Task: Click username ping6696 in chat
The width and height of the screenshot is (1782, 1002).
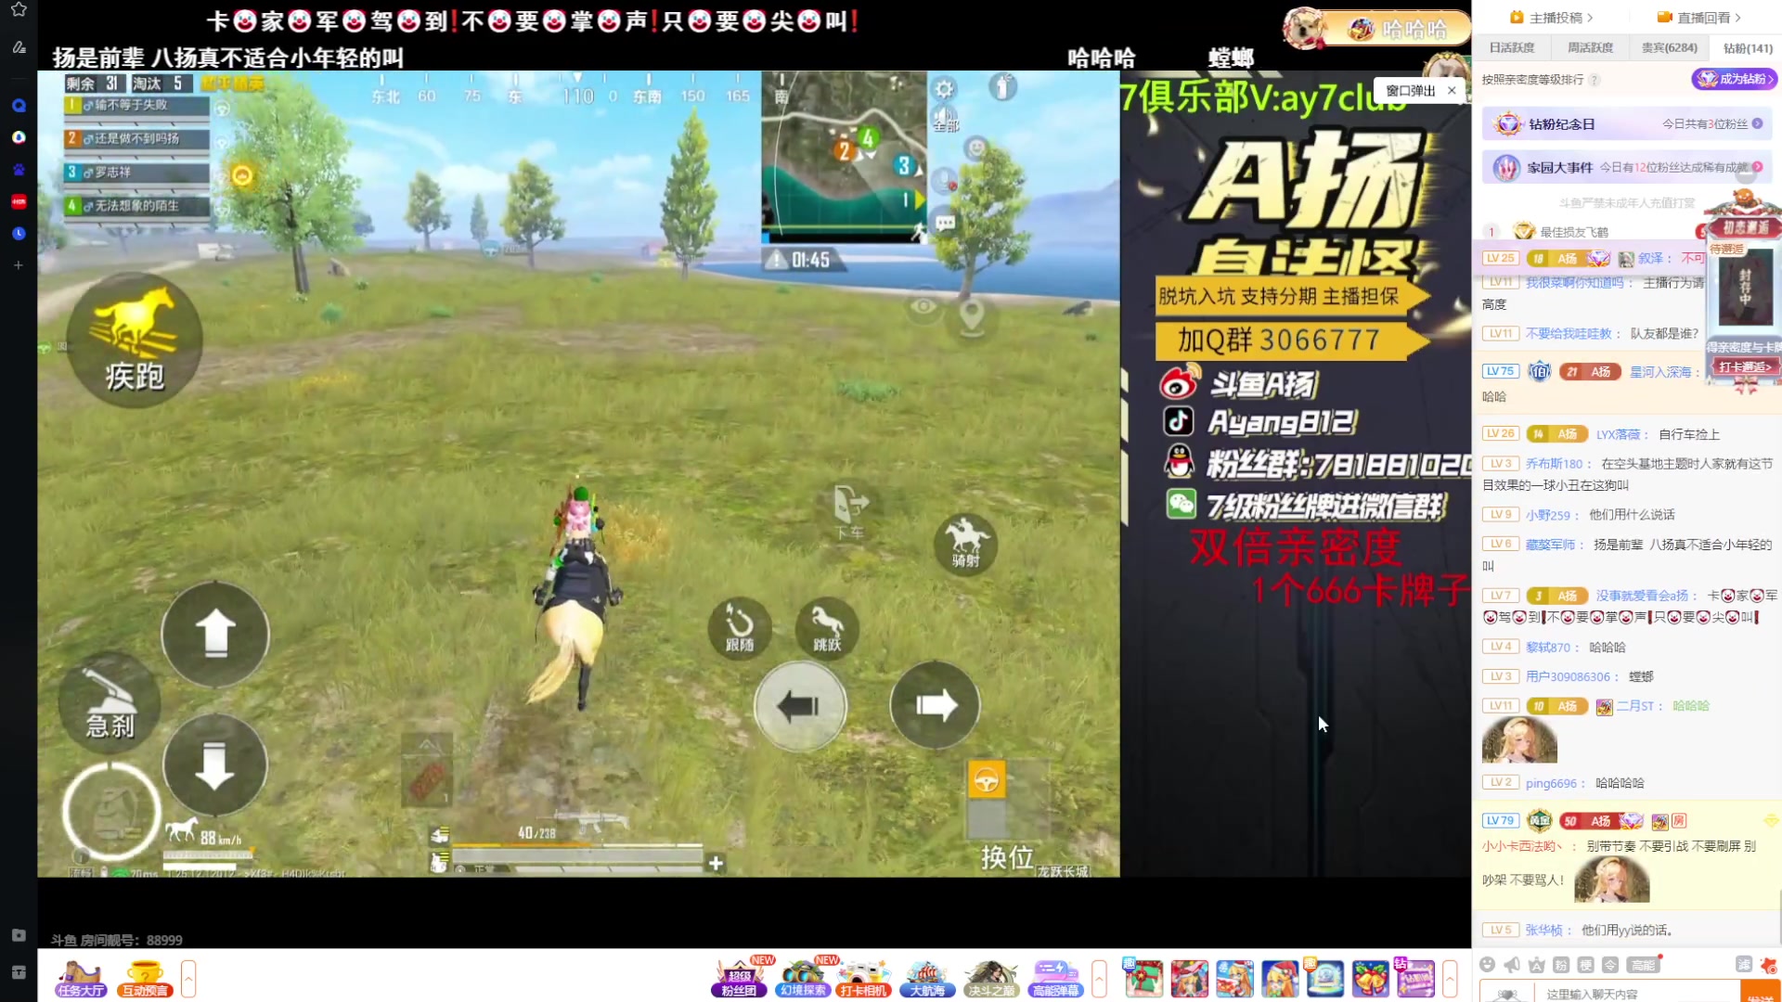Action: coord(1551,783)
